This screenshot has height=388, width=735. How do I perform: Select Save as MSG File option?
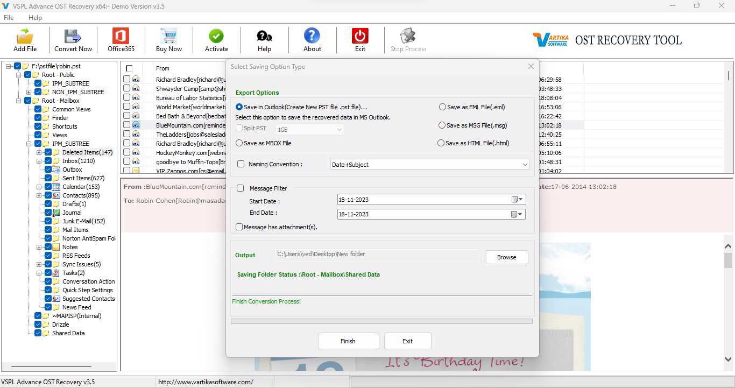click(x=442, y=125)
